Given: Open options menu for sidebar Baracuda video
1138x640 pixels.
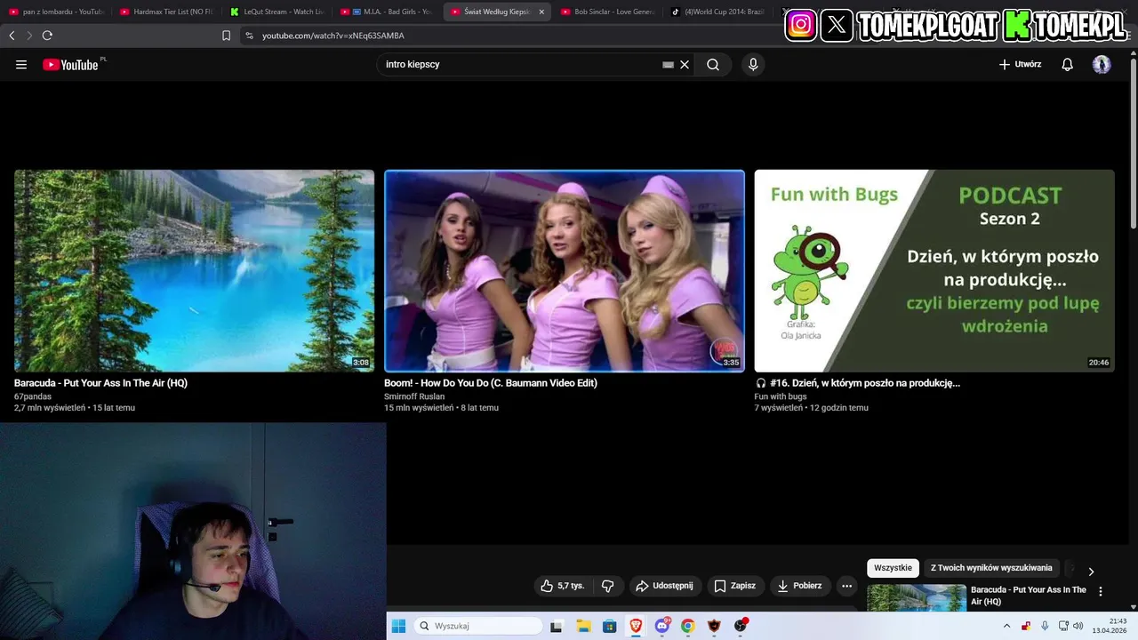Looking at the screenshot, I should coord(1101,591).
